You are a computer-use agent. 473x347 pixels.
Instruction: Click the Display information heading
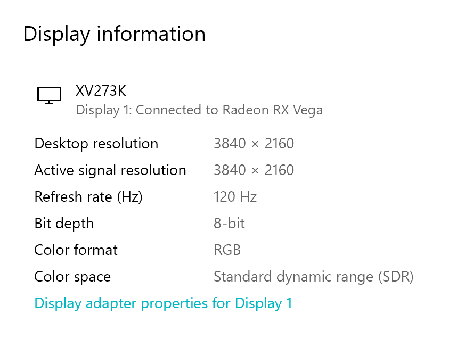pos(114,34)
